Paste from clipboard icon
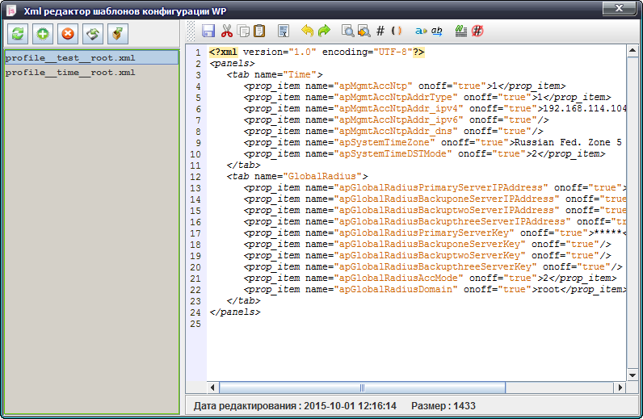The height and width of the screenshot is (419, 643). pyautogui.click(x=258, y=31)
